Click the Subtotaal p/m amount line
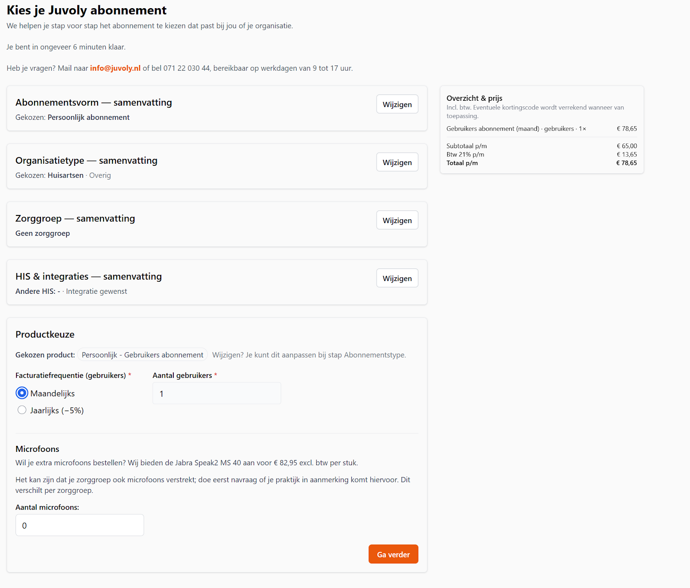The height and width of the screenshot is (588, 690). point(541,146)
